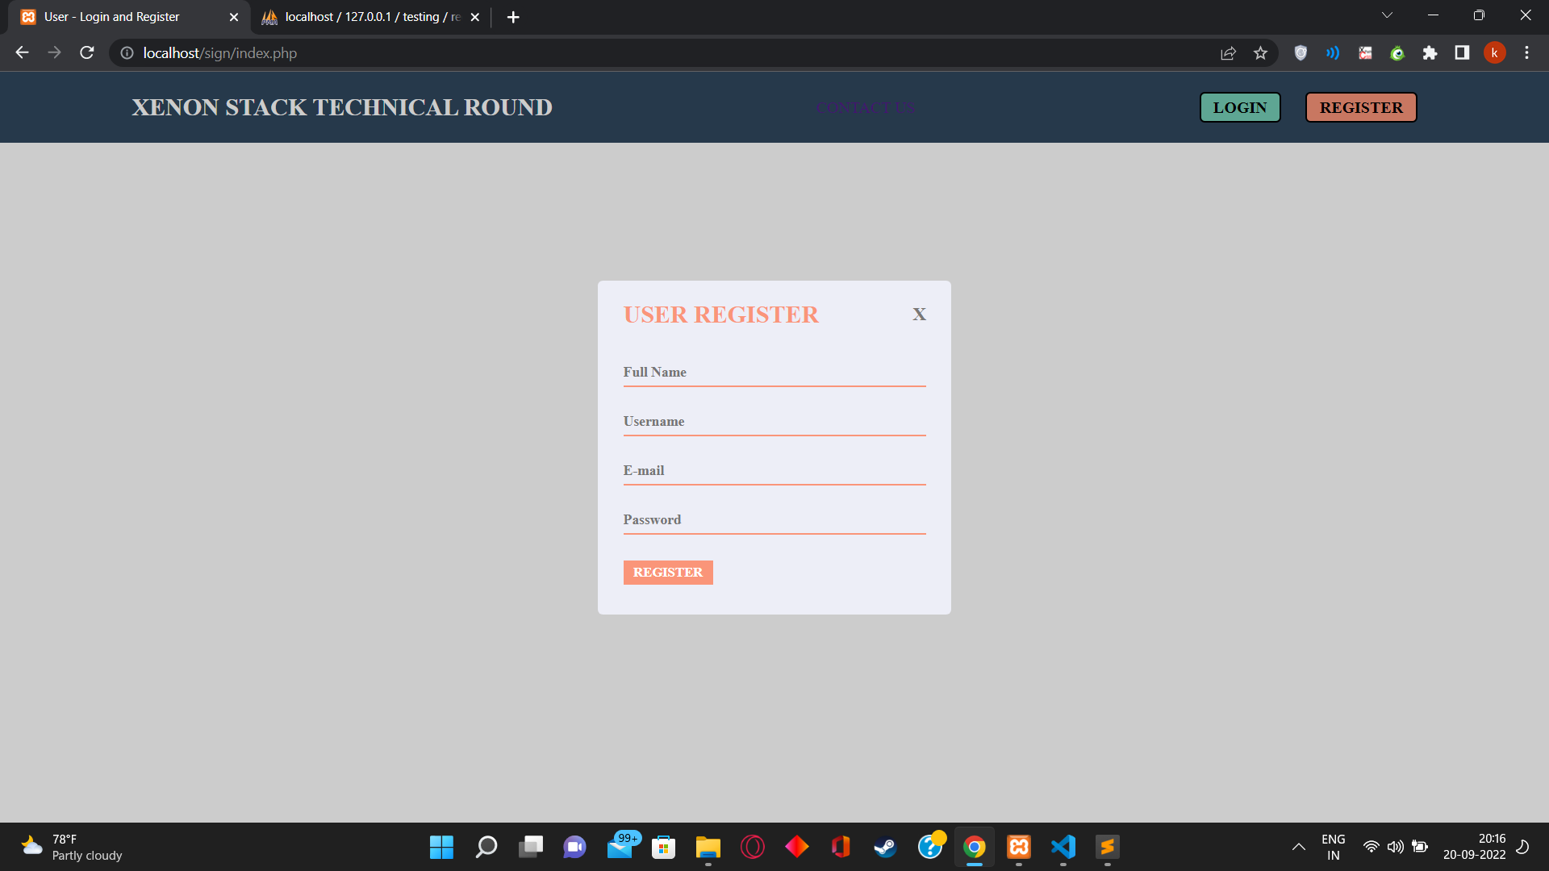This screenshot has width=1549, height=871.
Task: Bookmark this page with star icon
Action: 1260,53
